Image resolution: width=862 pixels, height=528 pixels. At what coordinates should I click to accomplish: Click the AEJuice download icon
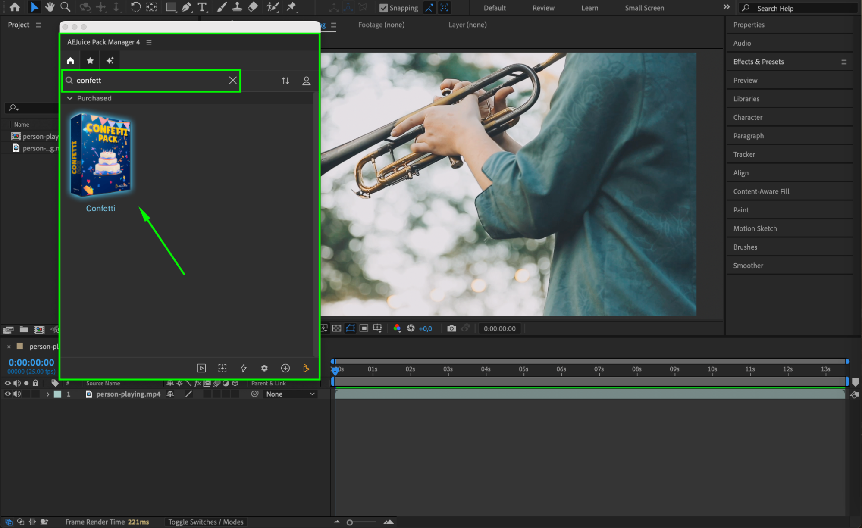point(285,368)
